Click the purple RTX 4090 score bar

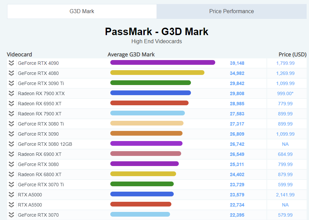pos(163,62)
